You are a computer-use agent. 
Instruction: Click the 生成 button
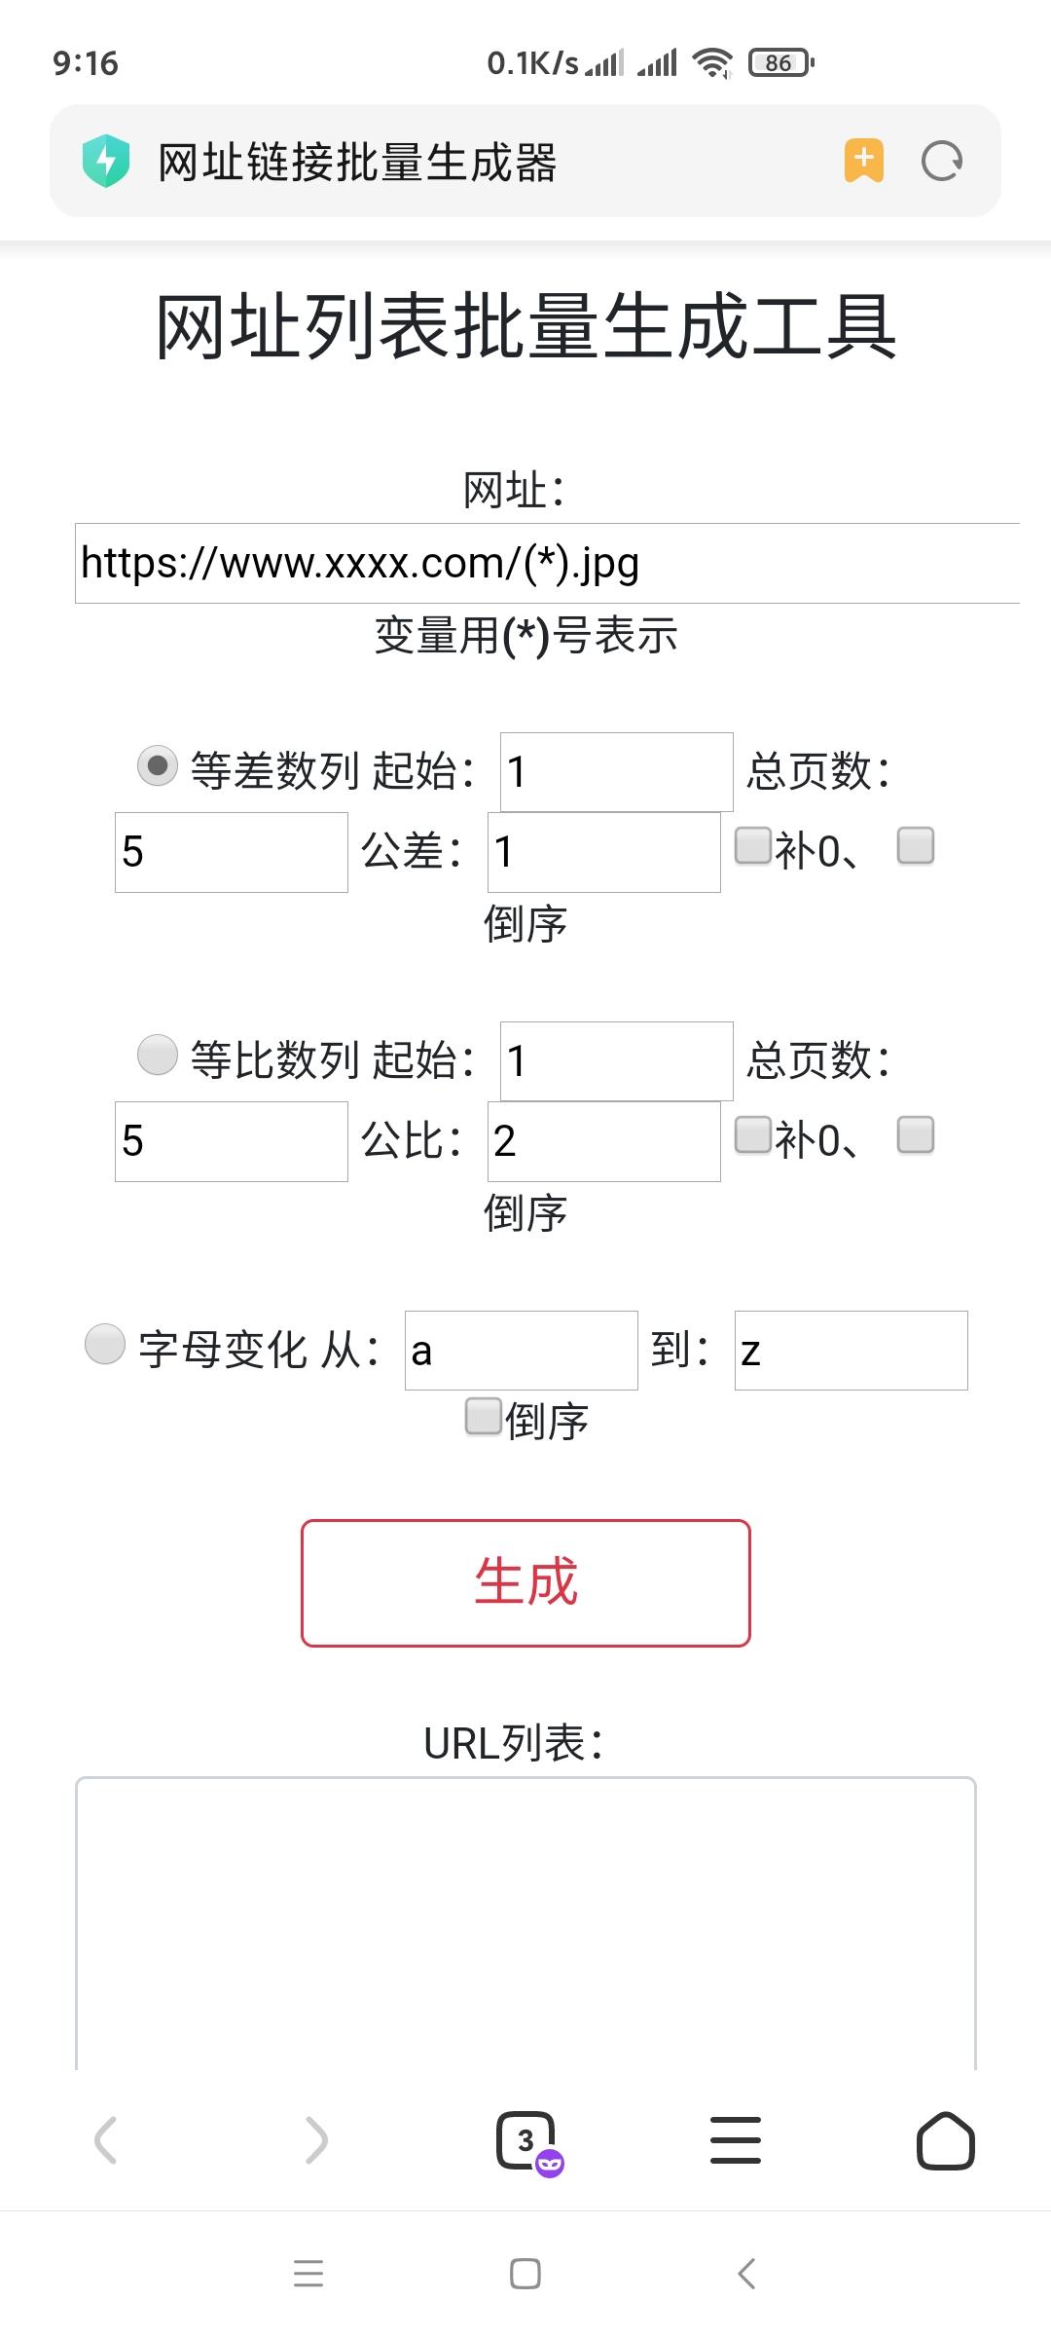[x=525, y=1582]
